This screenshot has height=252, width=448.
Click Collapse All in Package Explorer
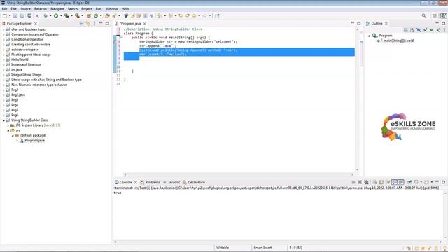coord(81,23)
